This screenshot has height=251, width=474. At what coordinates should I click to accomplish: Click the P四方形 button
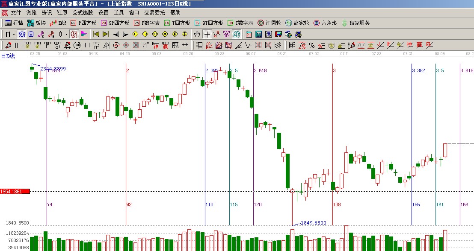point(83,23)
